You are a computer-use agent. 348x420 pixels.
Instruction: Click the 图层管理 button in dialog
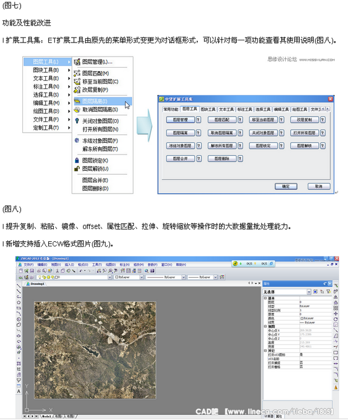coord(180,120)
